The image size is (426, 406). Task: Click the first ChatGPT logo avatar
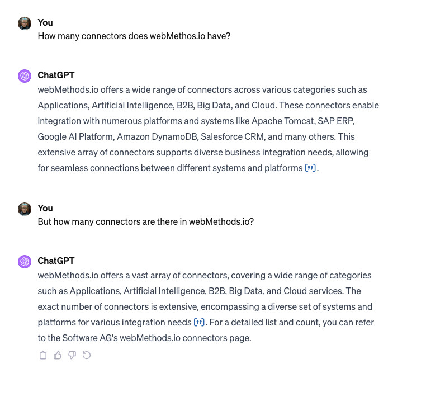25,76
